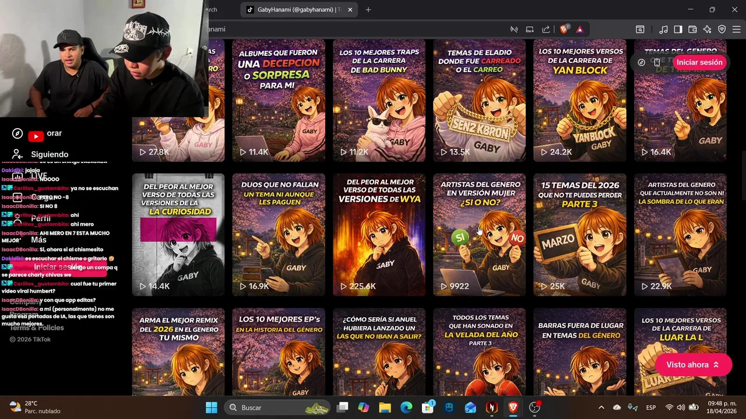Click the Brave Rewards triangle icon

(x=580, y=29)
